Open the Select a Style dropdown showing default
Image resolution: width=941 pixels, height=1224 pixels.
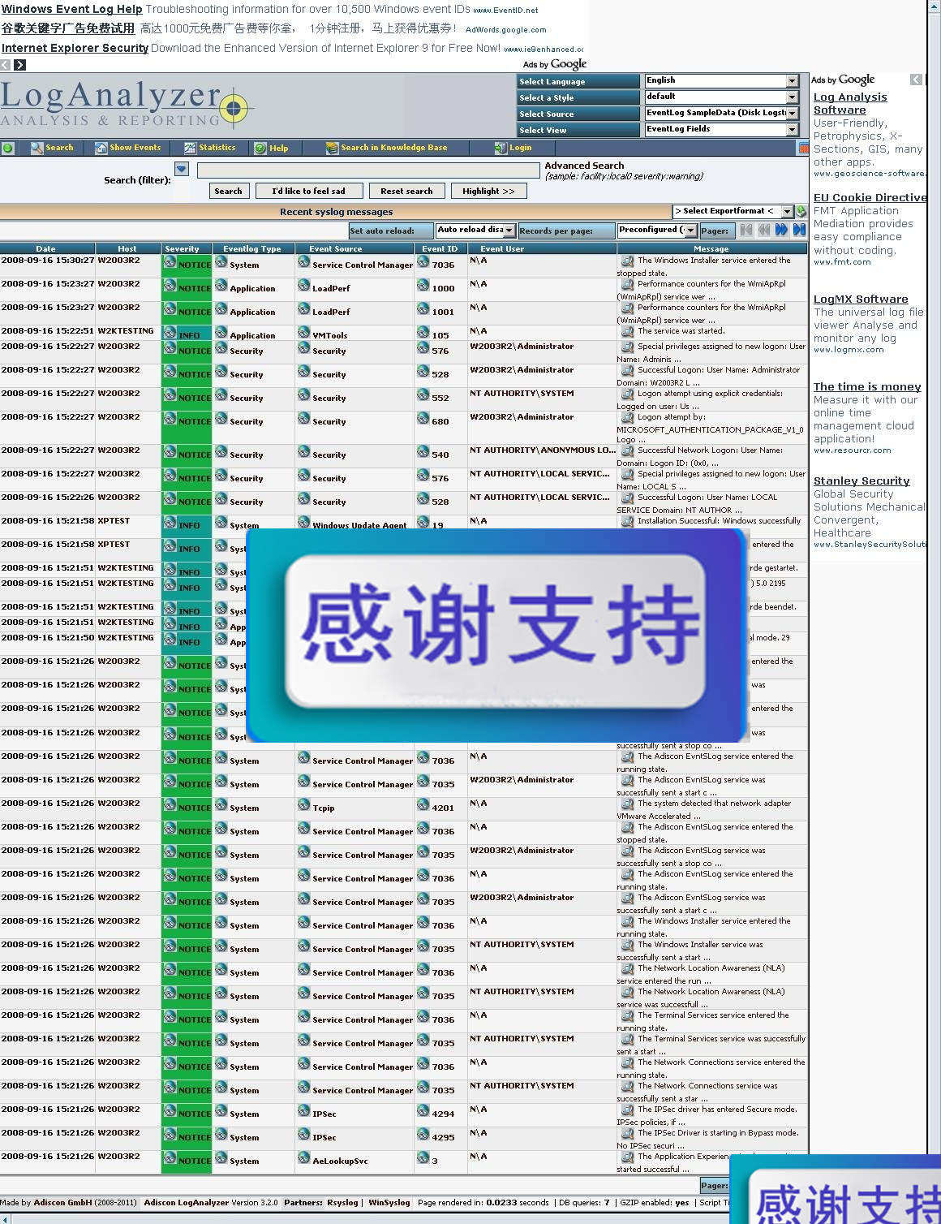[x=721, y=97]
